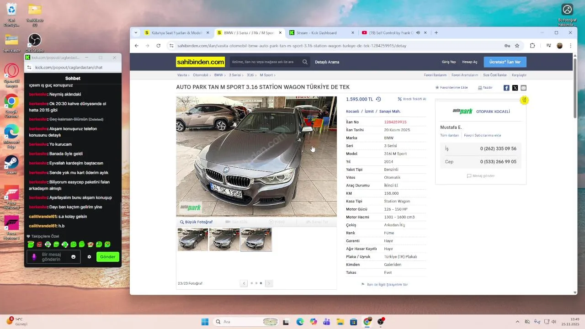Click Hesap Aç link
This screenshot has width=585, height=329.
469,62
